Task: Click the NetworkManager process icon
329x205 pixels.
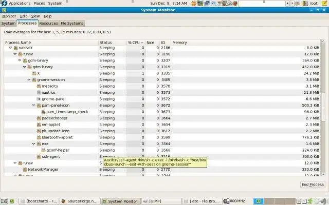Action: (x=25, y=170)
